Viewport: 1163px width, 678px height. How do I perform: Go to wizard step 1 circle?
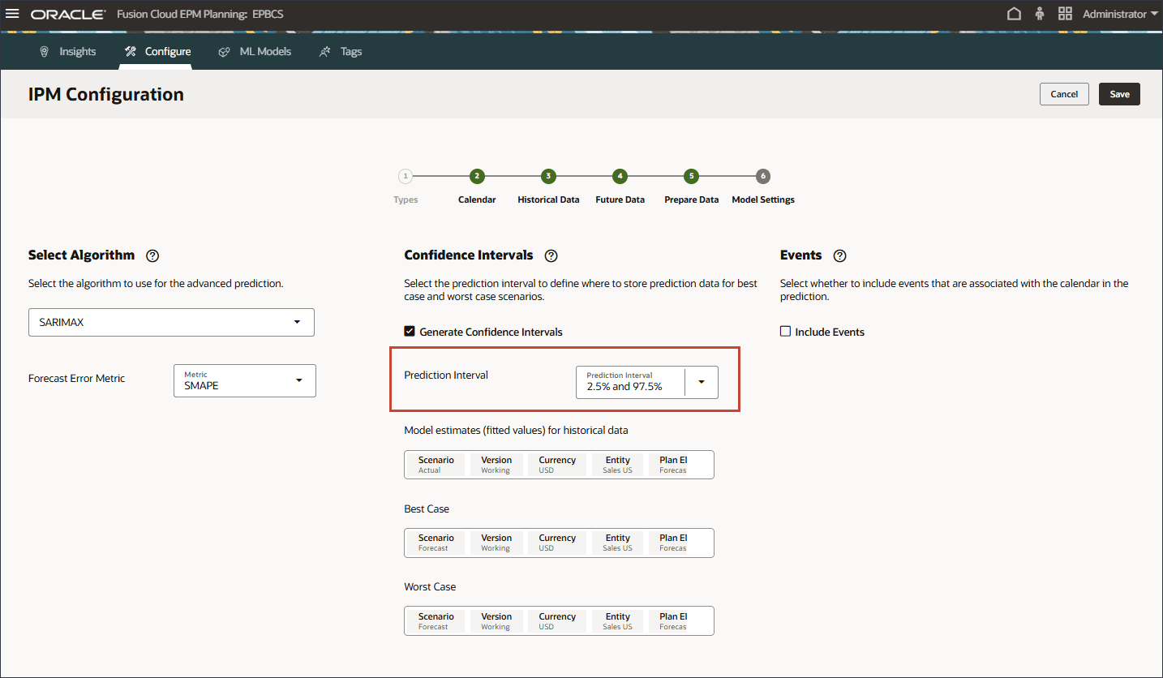tap(406, 176)
